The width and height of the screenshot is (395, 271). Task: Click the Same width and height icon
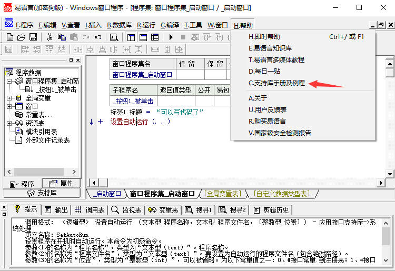180,49
